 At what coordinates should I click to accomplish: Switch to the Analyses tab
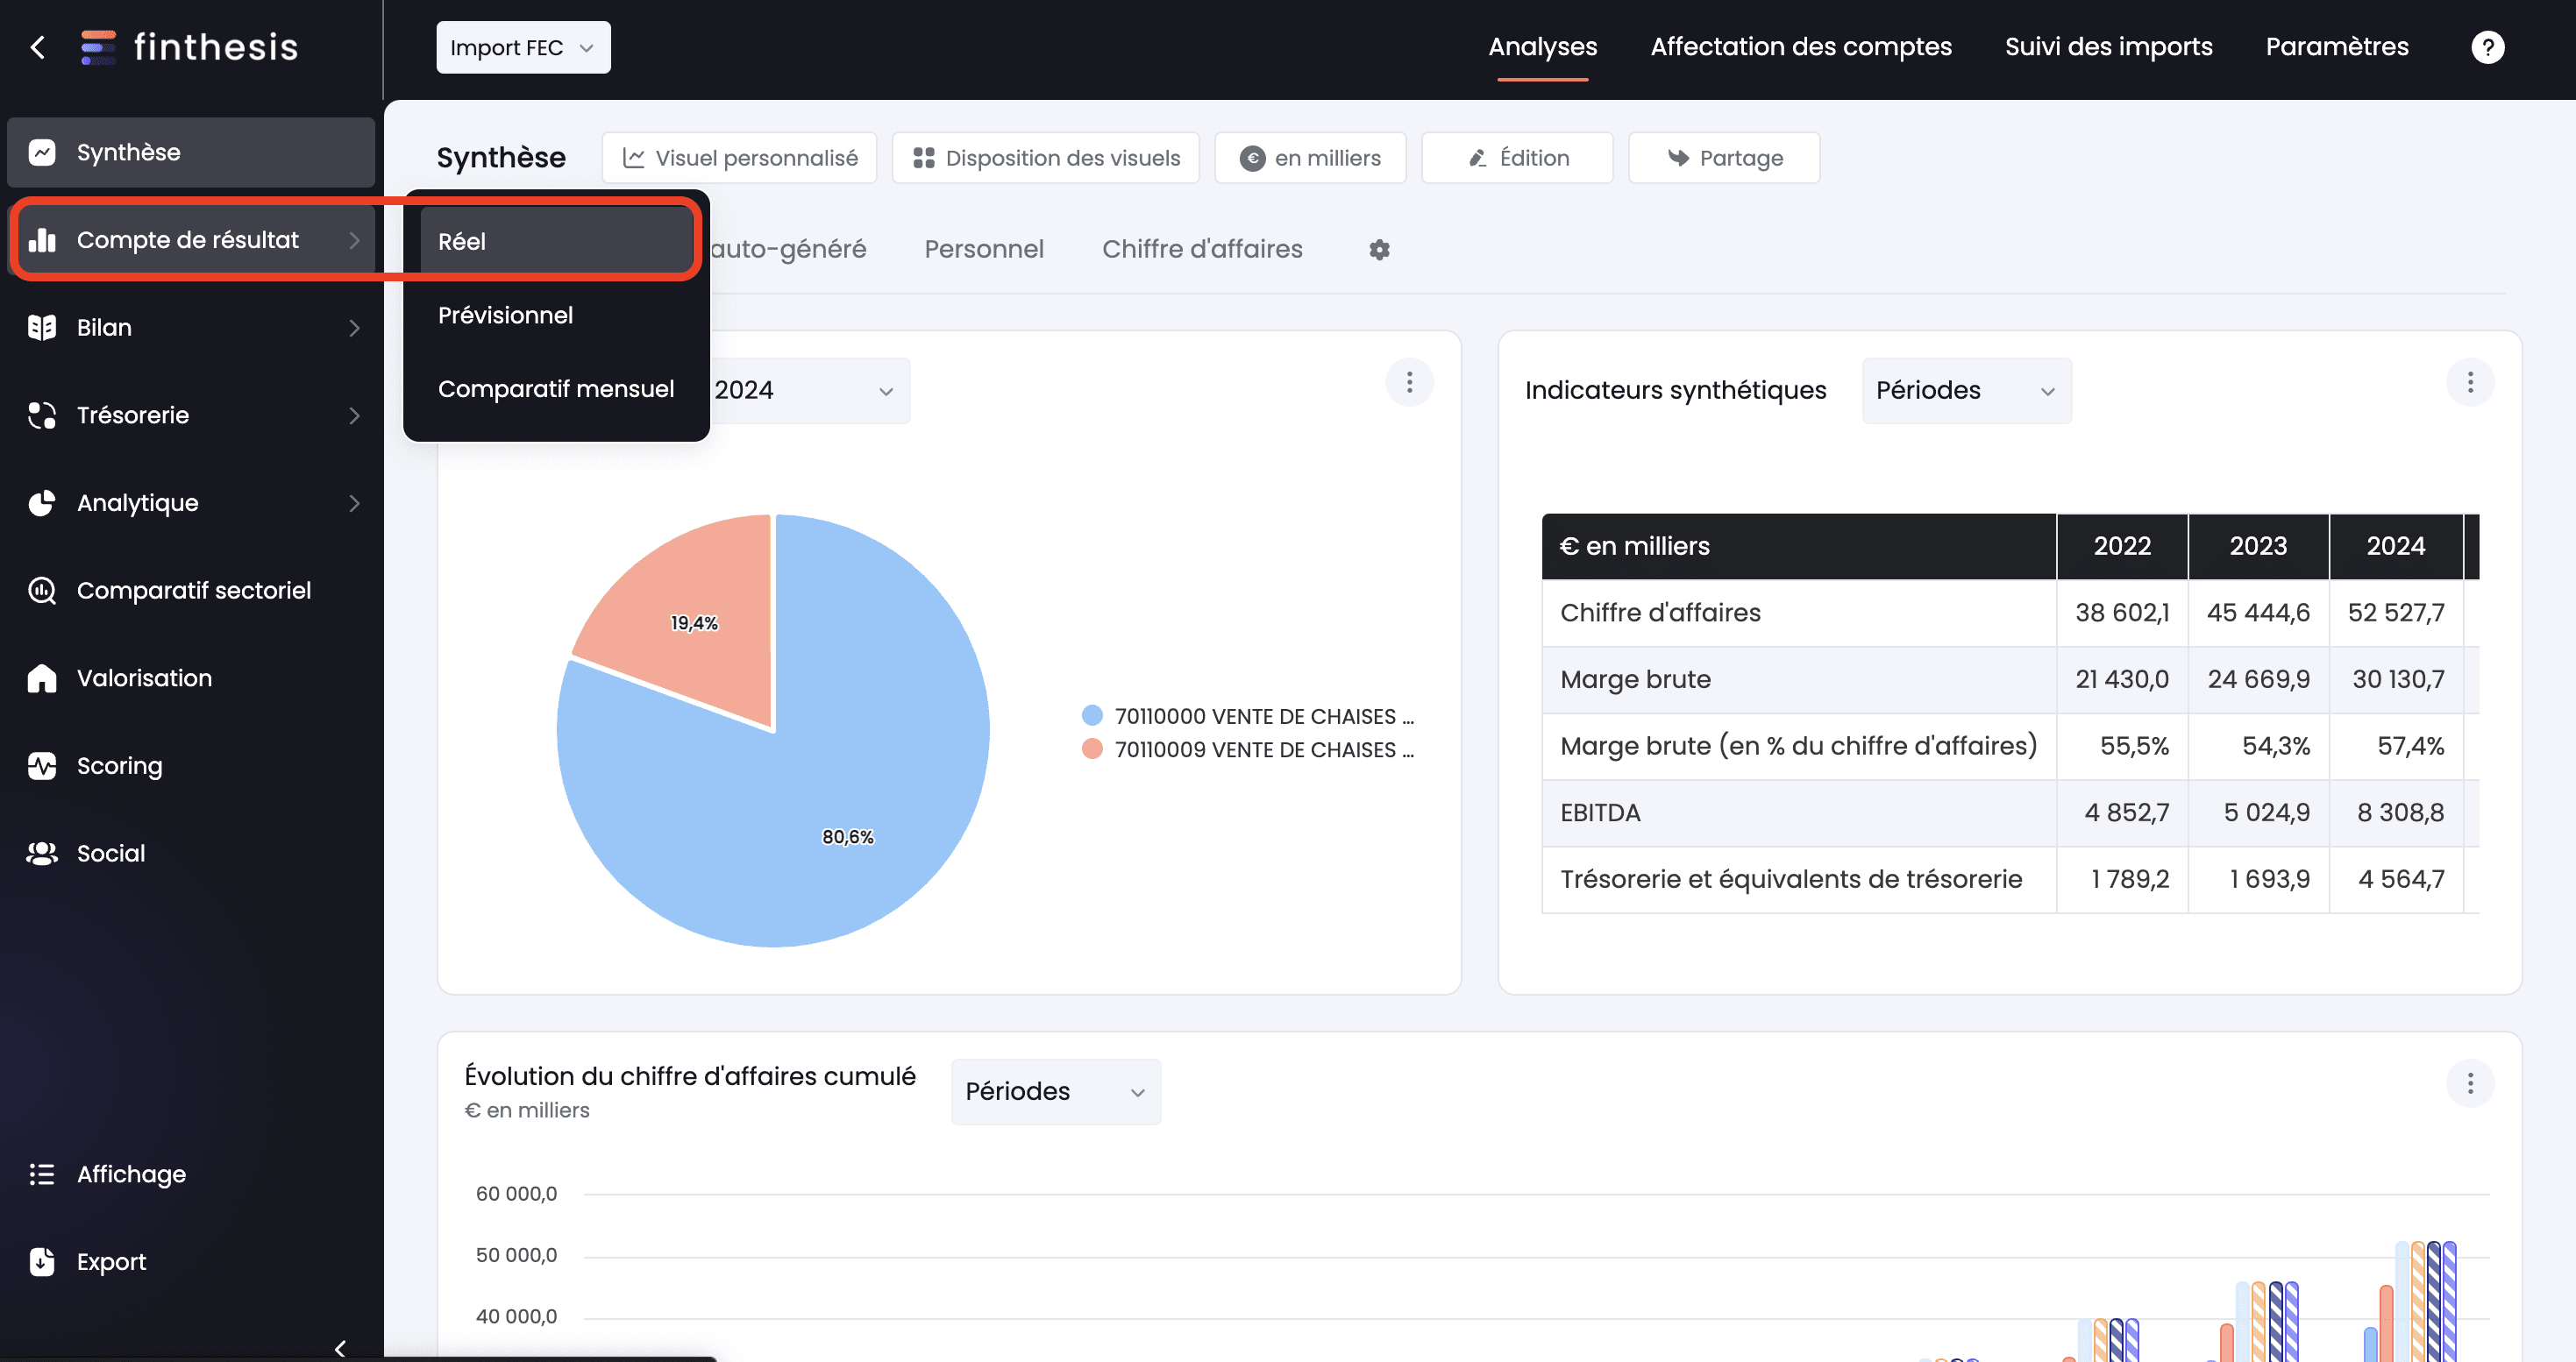[1542, 47]
